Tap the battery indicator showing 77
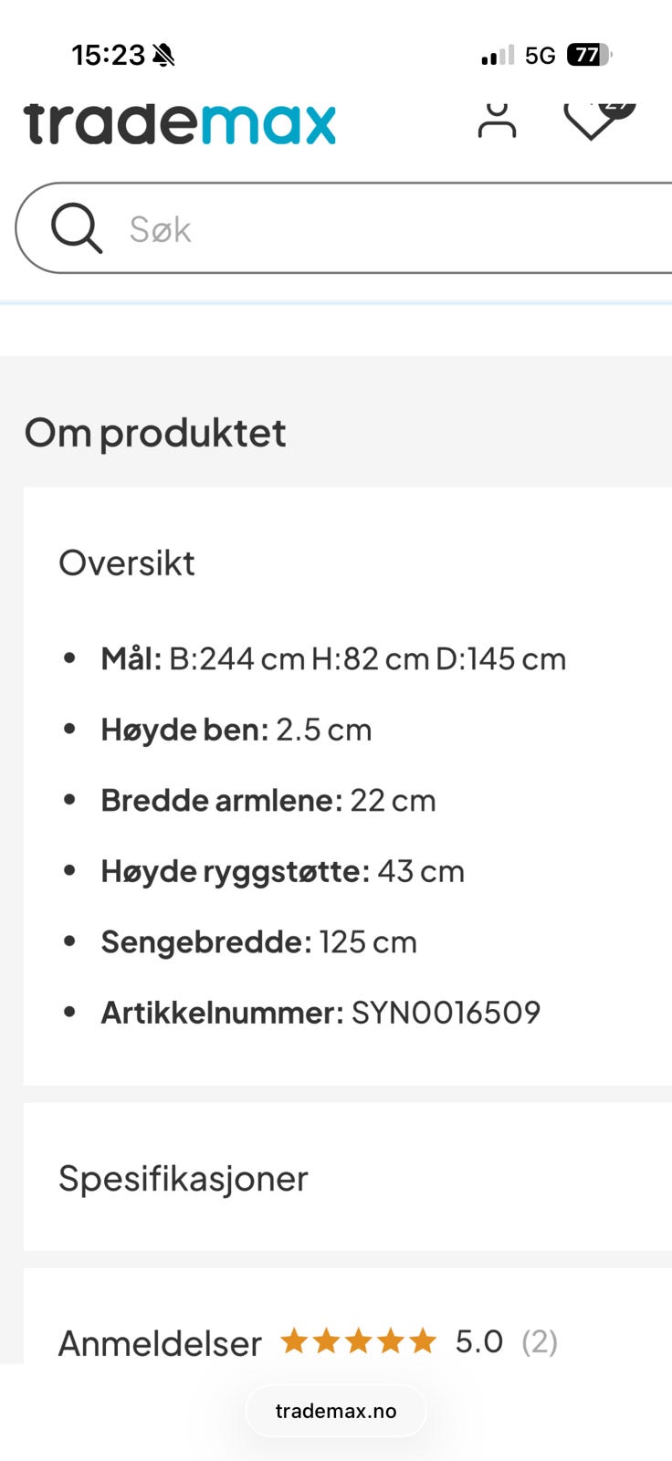672x1461 pixels. click(x=588, y=55)
